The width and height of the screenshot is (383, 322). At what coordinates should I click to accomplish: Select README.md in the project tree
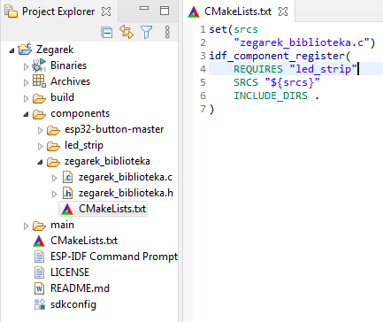[x=80, y=288]
